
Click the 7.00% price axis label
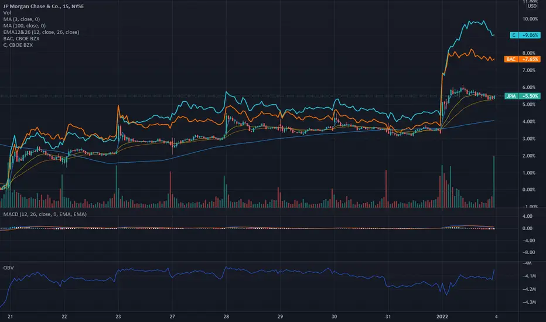click(x=529, y=70)
